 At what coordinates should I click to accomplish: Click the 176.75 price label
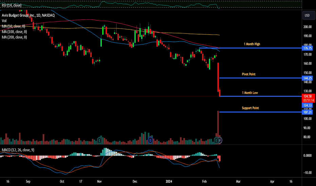[x=308, y=48]
